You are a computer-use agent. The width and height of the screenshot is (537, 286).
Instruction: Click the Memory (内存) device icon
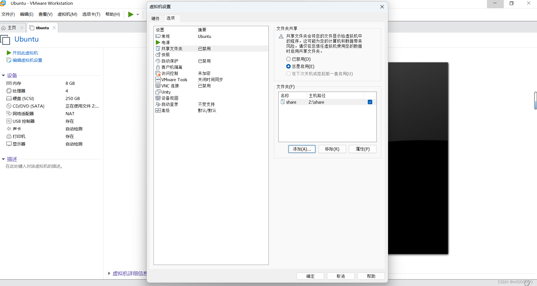[9, 83]
